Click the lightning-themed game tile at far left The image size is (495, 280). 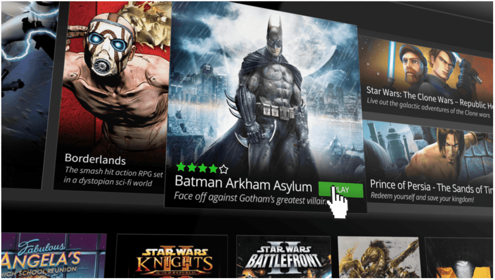tap(29, 95)
